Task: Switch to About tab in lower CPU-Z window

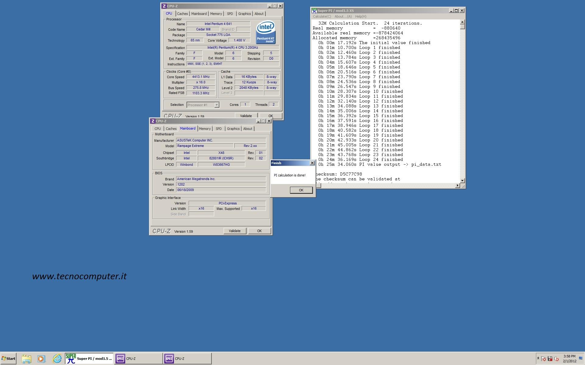Action: pyautogui.click(x=248, y=129)
